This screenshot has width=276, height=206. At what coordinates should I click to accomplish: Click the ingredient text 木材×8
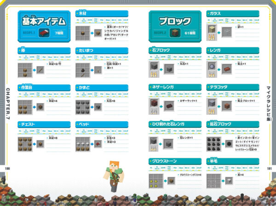point(53,138)
